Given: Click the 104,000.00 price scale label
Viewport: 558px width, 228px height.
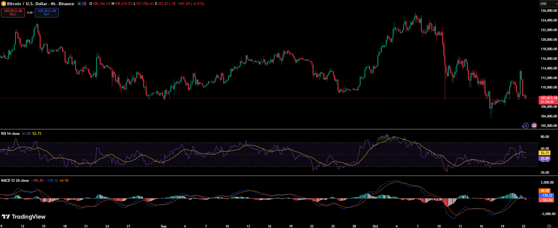Looking at the screenshot, I should 549,116.
